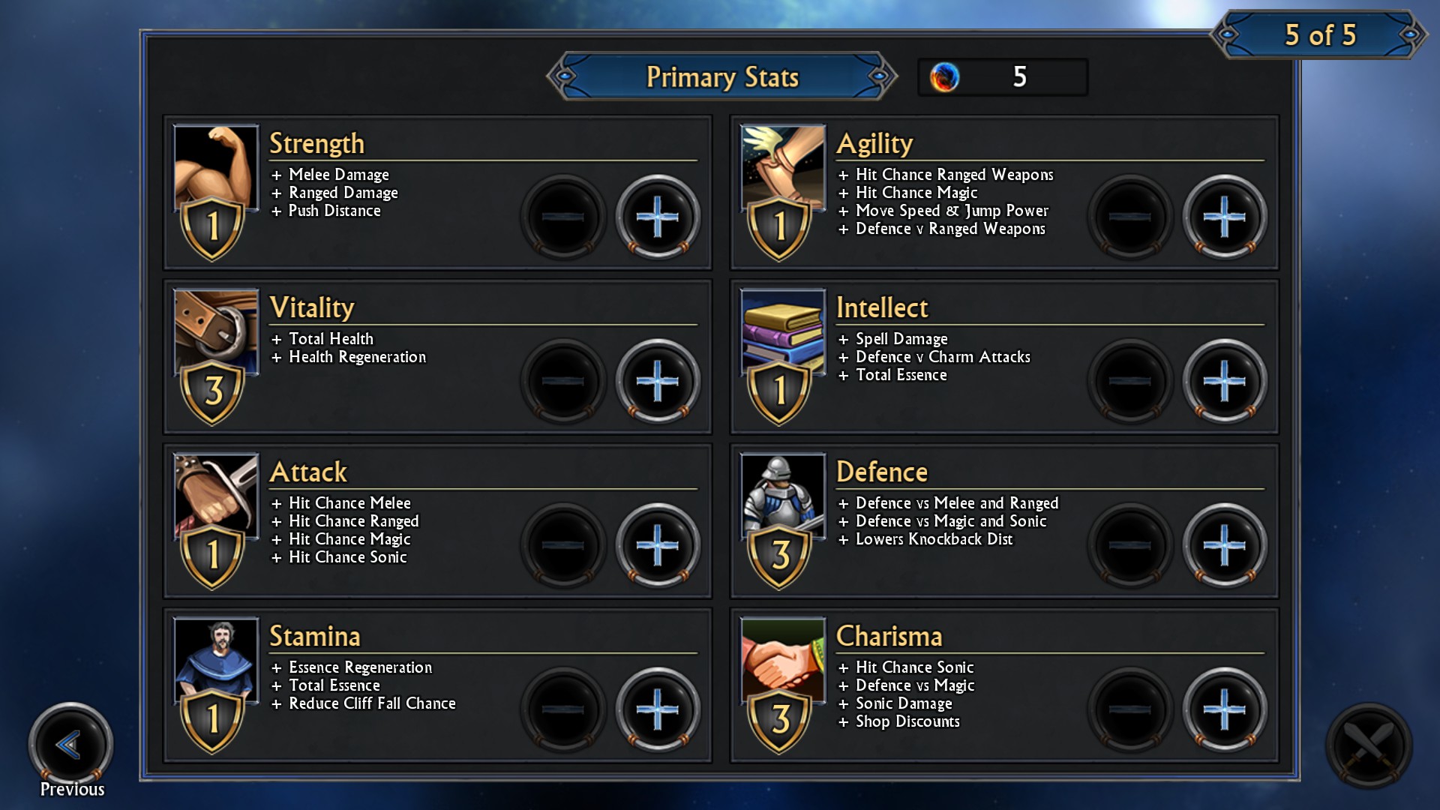The height and width of the screenshot is (810, 1440).
Task: Go back with the Previous arrow button
Action: click(70, 745)
